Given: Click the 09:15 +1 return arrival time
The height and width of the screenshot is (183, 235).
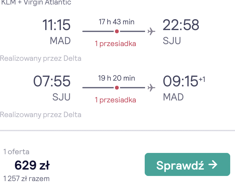Looking at the screenshot, I should coord(184,81).
